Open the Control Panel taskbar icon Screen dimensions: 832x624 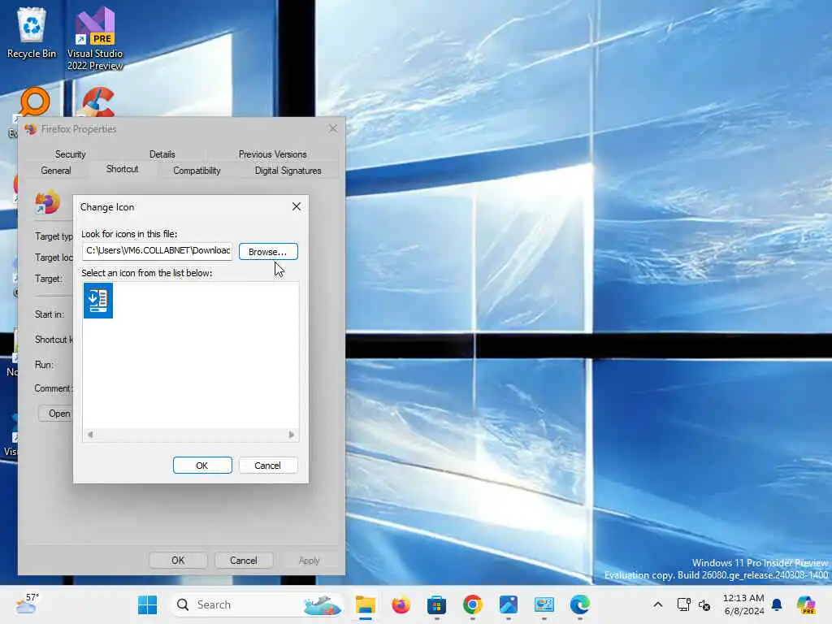tap(544, 604)
